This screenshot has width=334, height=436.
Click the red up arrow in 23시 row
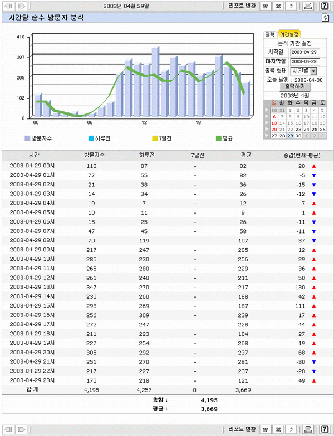[x=314, y=381]
